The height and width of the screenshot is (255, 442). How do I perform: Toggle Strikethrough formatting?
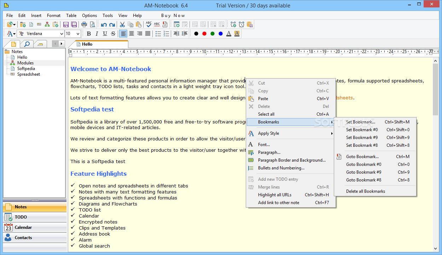click(113, 34)
